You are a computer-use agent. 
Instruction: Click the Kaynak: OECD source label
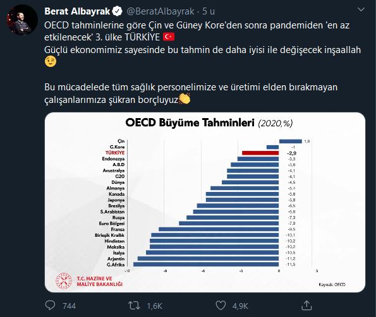pos(332,284)
